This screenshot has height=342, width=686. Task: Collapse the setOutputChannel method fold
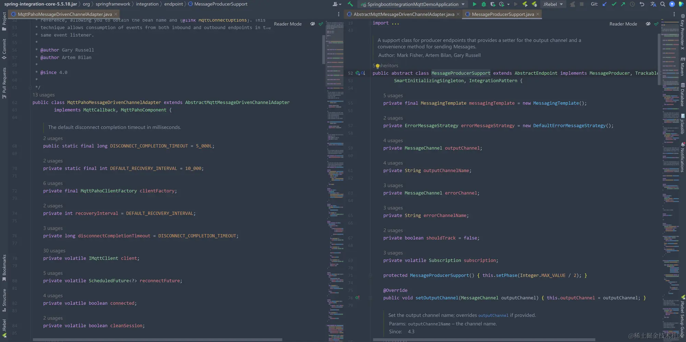click(x=370, y=298)
